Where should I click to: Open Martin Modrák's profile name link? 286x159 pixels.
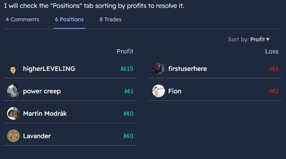[x=45, y=113]
